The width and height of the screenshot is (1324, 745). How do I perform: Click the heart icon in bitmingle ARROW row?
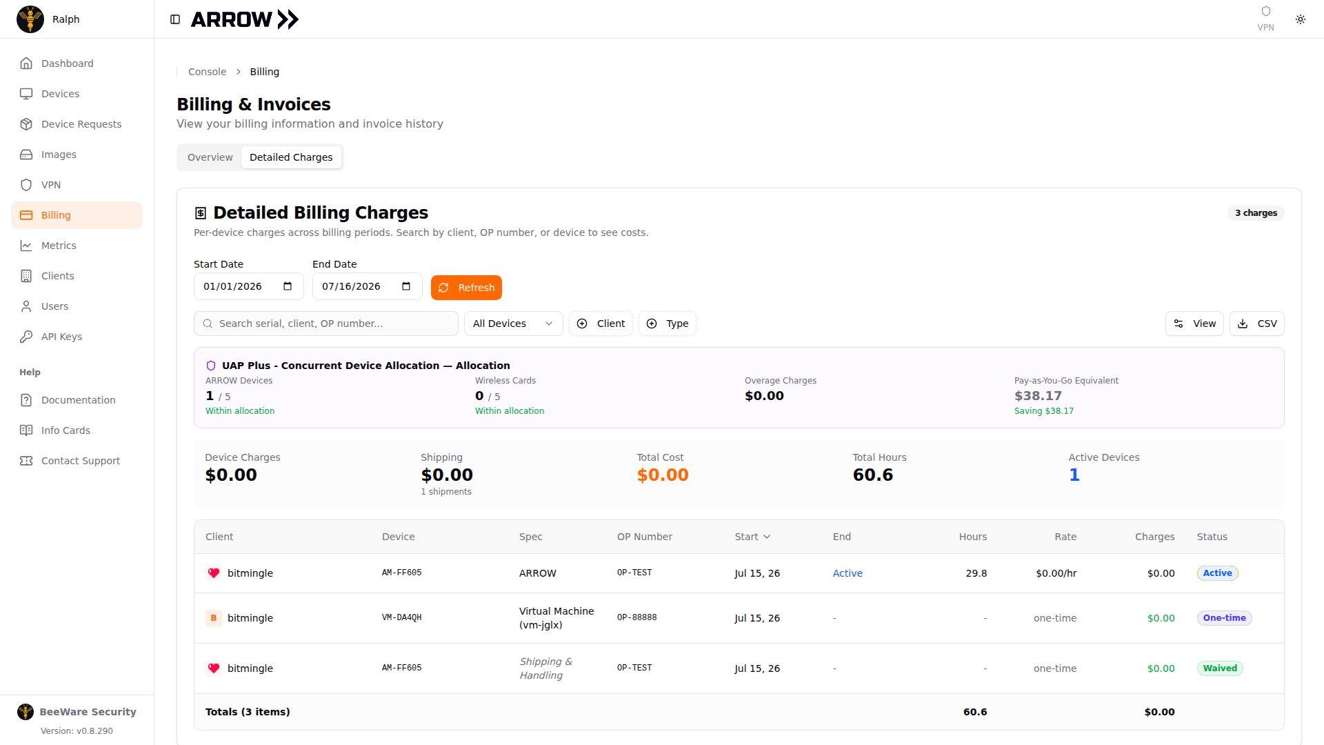tap(214, 573)
